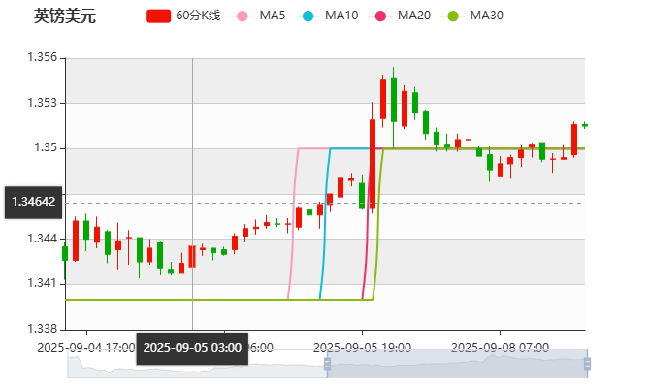Viewport: 650px width, 388px height.
Task: Click the 2025-09-05 03:00 axis tooltip
Action: coord(192,348)
